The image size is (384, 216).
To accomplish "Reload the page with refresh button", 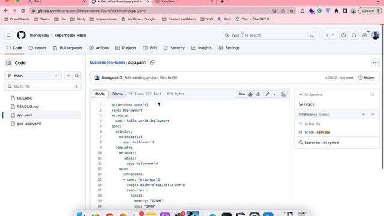I will pyautogui.click(x=23, y=11).
